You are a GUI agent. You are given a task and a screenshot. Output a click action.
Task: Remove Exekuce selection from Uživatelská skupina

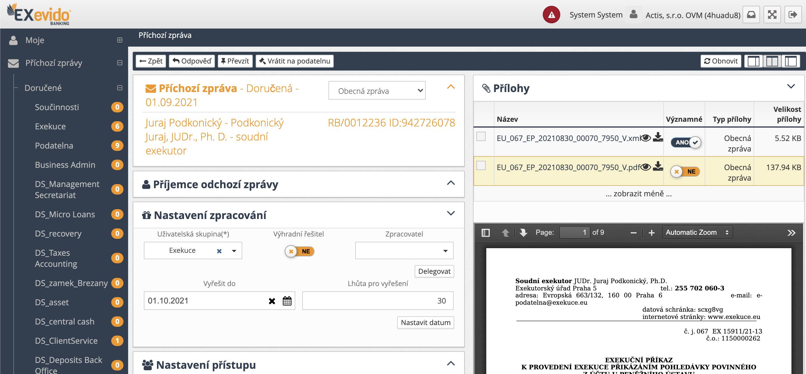click(x=219, y=251)
